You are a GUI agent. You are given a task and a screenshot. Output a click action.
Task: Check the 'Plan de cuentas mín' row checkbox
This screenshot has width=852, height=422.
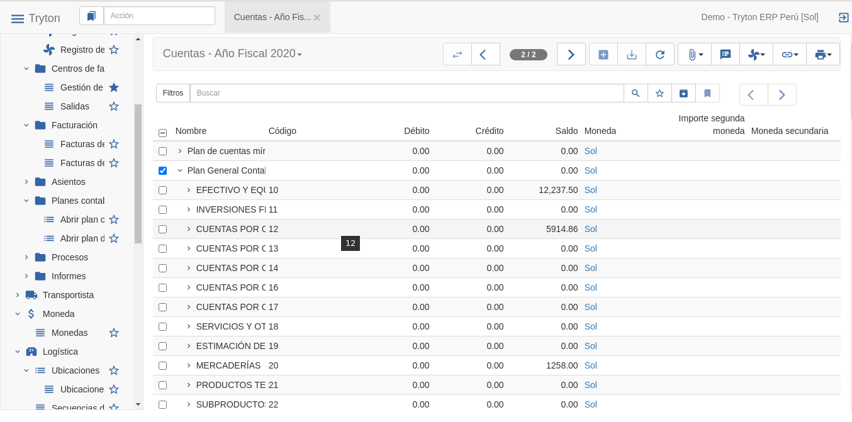162,152
